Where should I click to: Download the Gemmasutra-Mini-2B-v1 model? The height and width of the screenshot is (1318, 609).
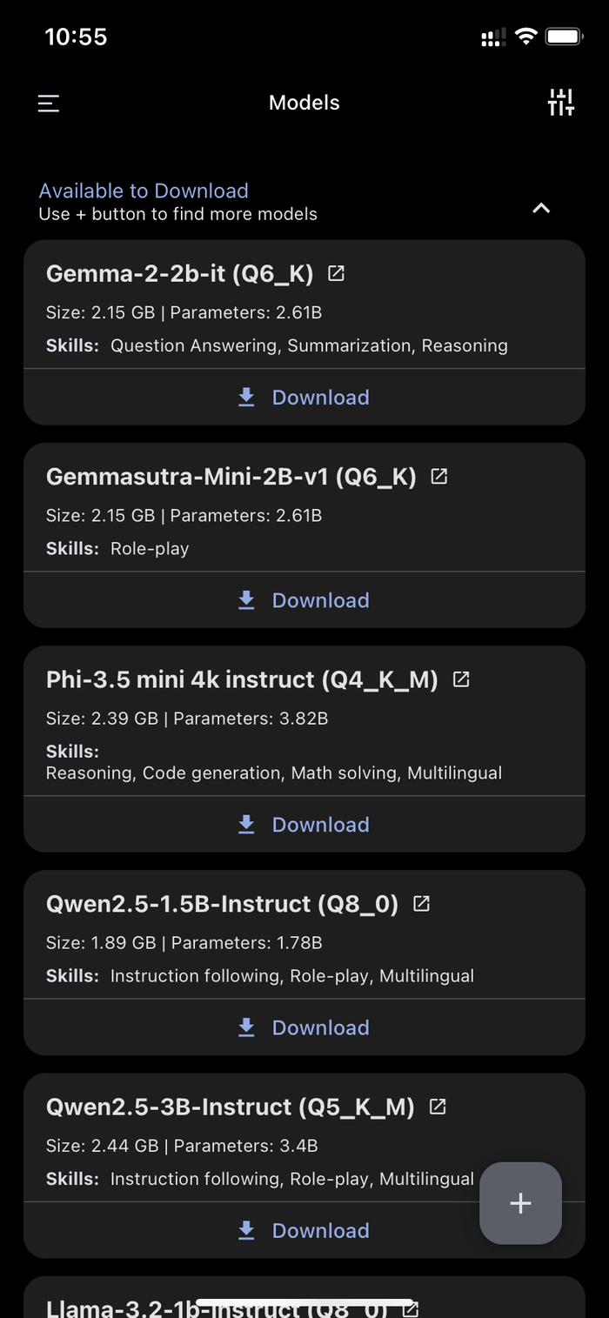click(304, 600)
